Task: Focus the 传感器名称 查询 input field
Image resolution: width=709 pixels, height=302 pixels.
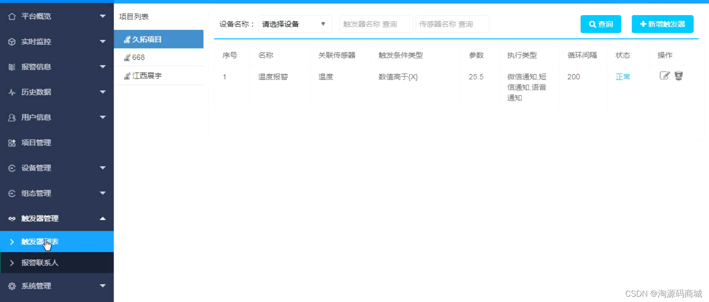Action: pyautogui.click(x=452, y=24)
